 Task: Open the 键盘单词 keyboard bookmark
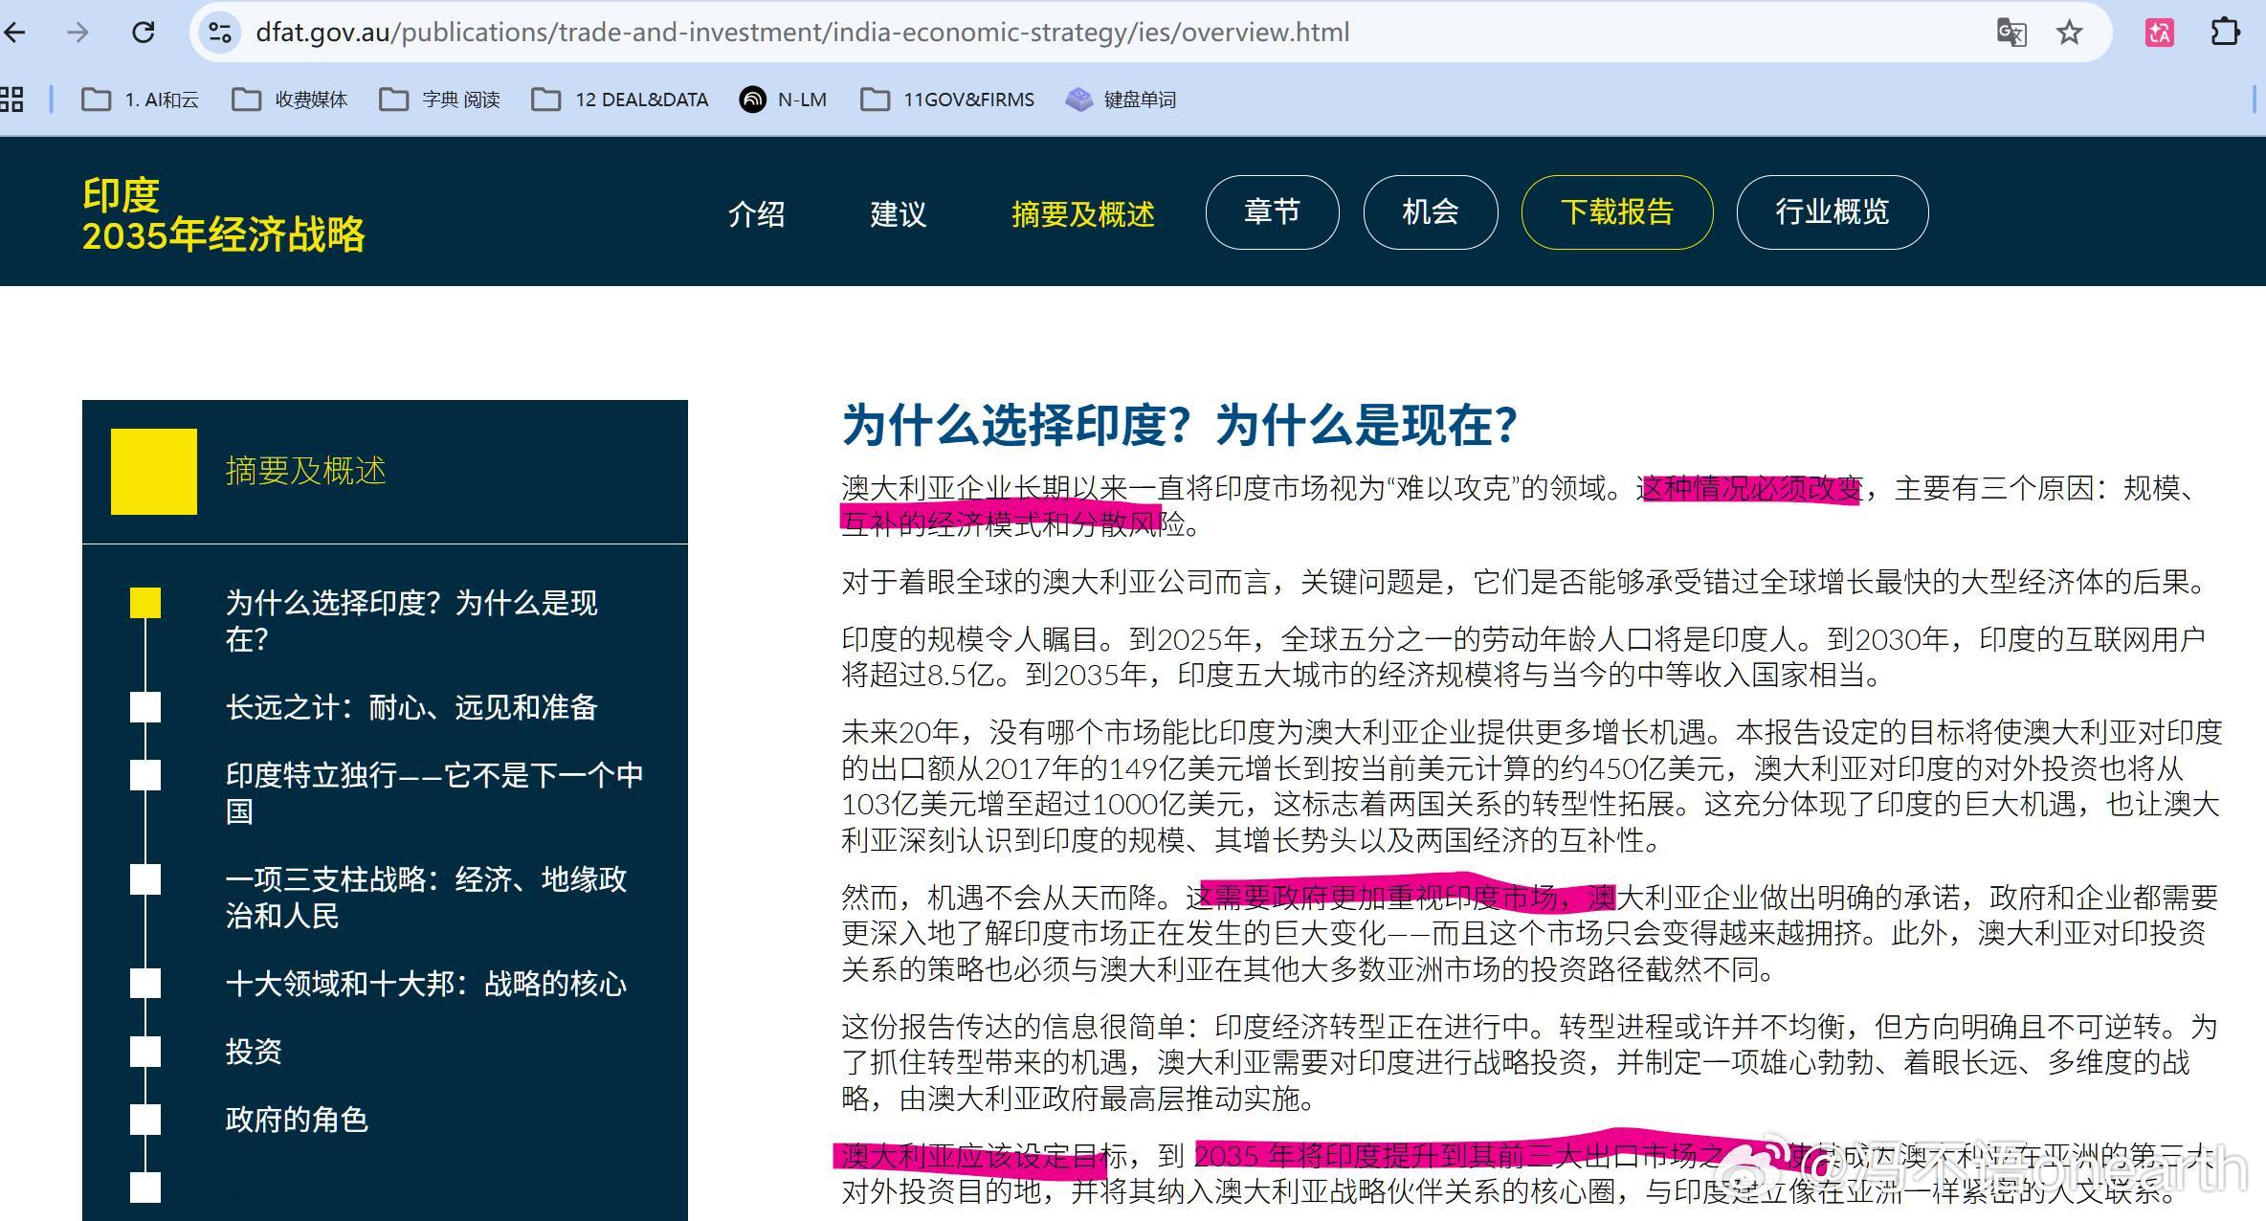1139,99
